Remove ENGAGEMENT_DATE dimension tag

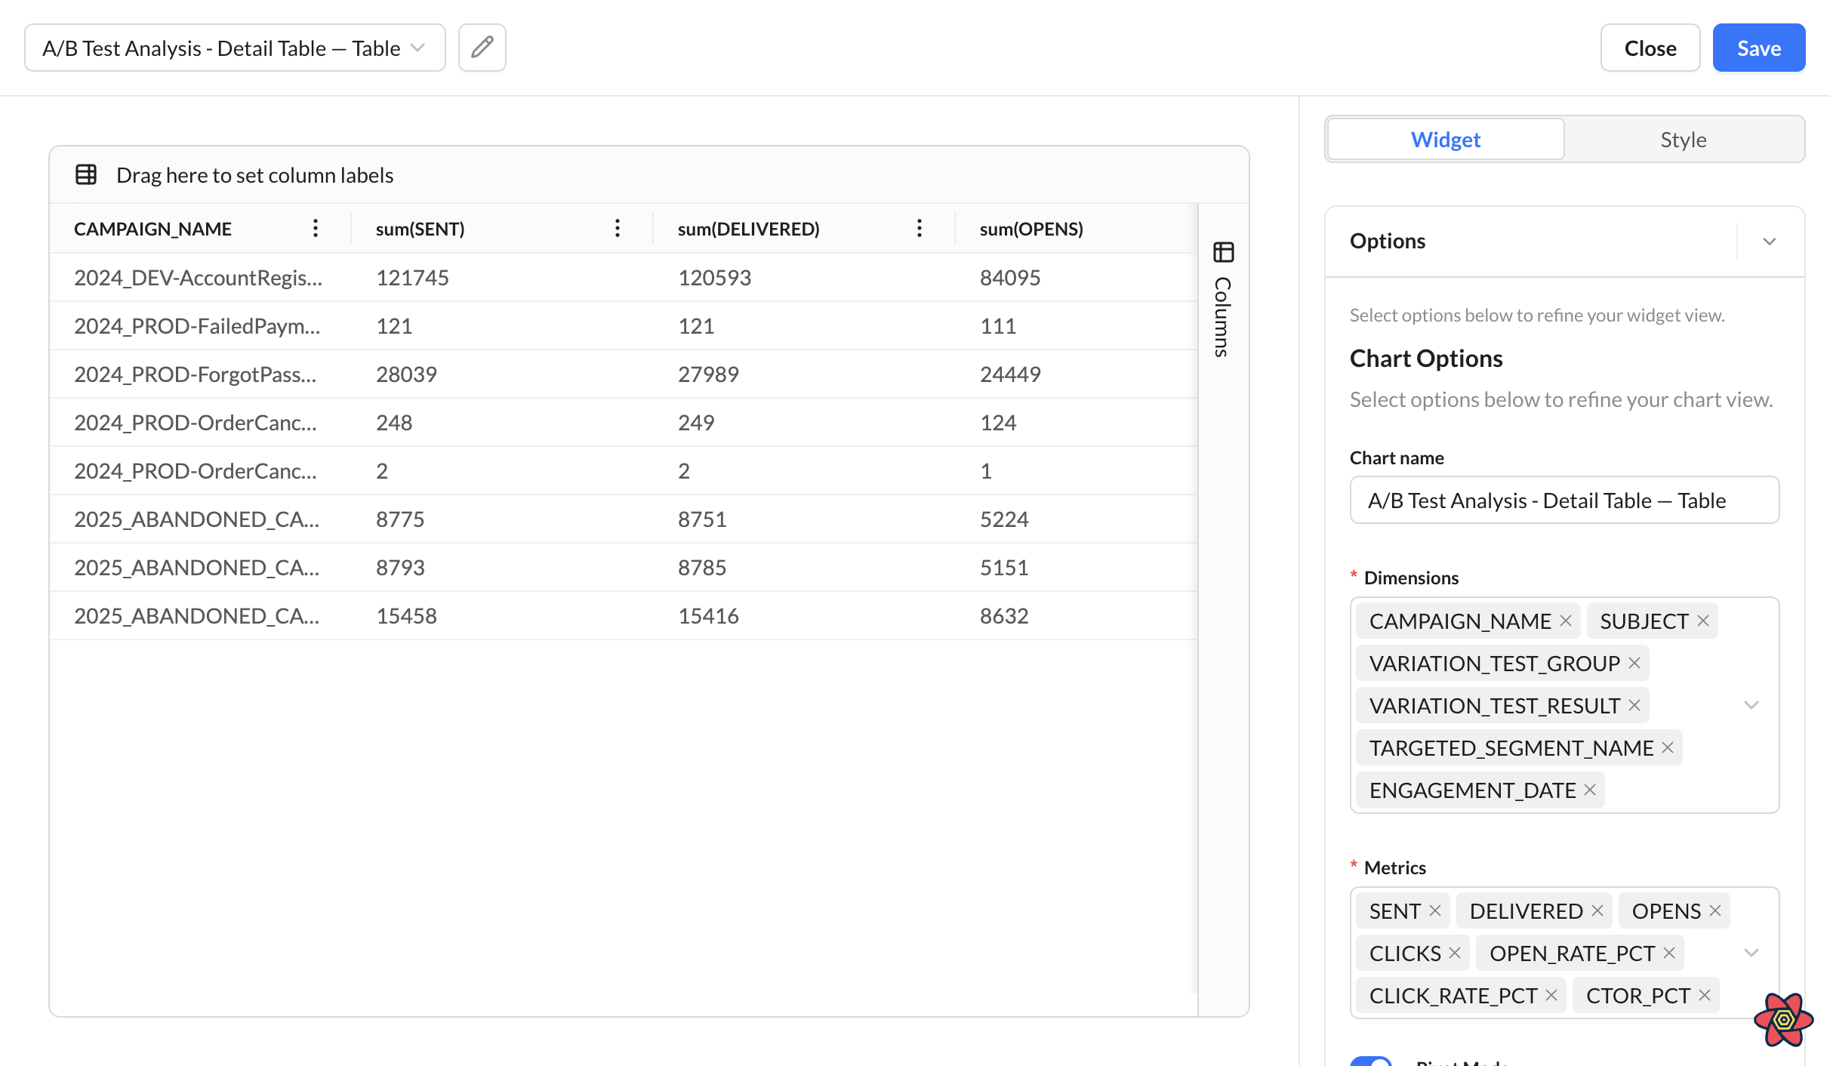tap(1590, 790)
